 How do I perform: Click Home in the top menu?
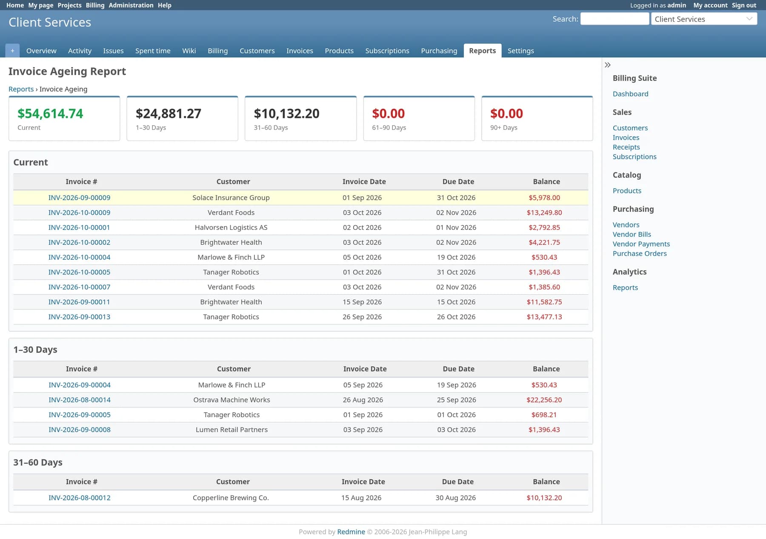[15, 5]
